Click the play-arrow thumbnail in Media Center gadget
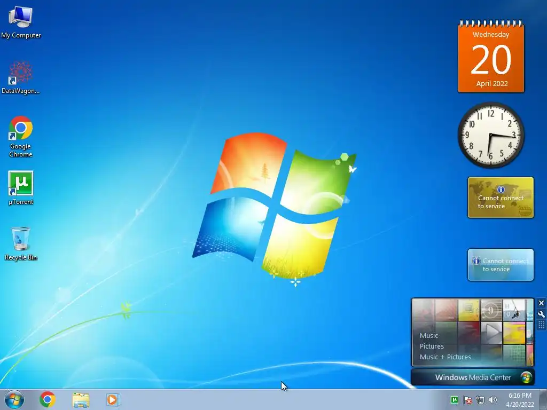 pos(491,332)
